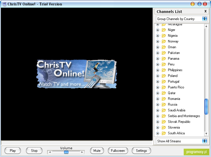Expand the Serbia and Montenegro group
The width and height of the screenshot is (211, 157).
158,116
